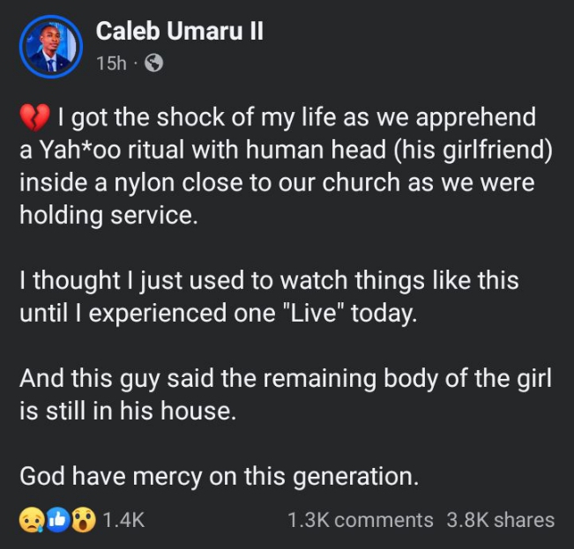Screen dimensions: 574x549
Task: Open Caleb Umaru II's profile picture
Action: coord(49,47)
